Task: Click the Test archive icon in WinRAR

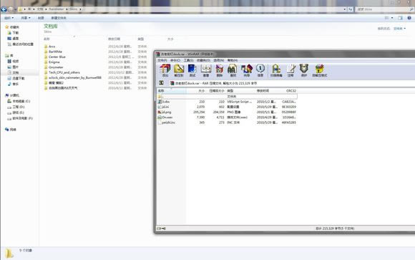Action: point(192,70)
